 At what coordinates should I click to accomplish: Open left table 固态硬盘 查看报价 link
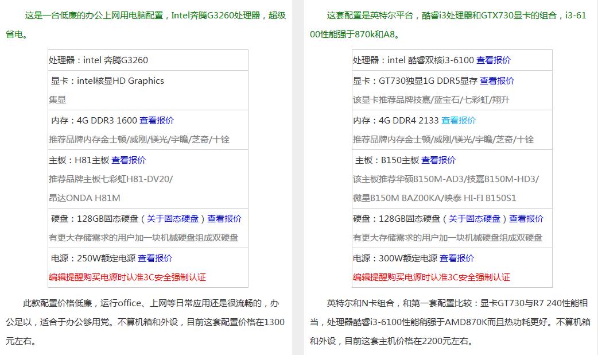[226, 219]
